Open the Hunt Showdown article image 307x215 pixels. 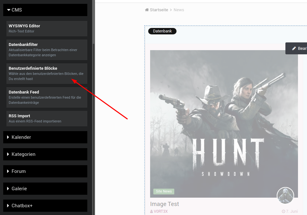(224, 124)
